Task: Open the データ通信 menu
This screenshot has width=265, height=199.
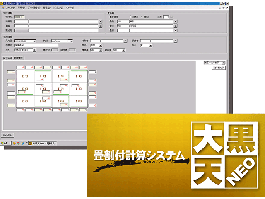Action: tap(34, 7)
